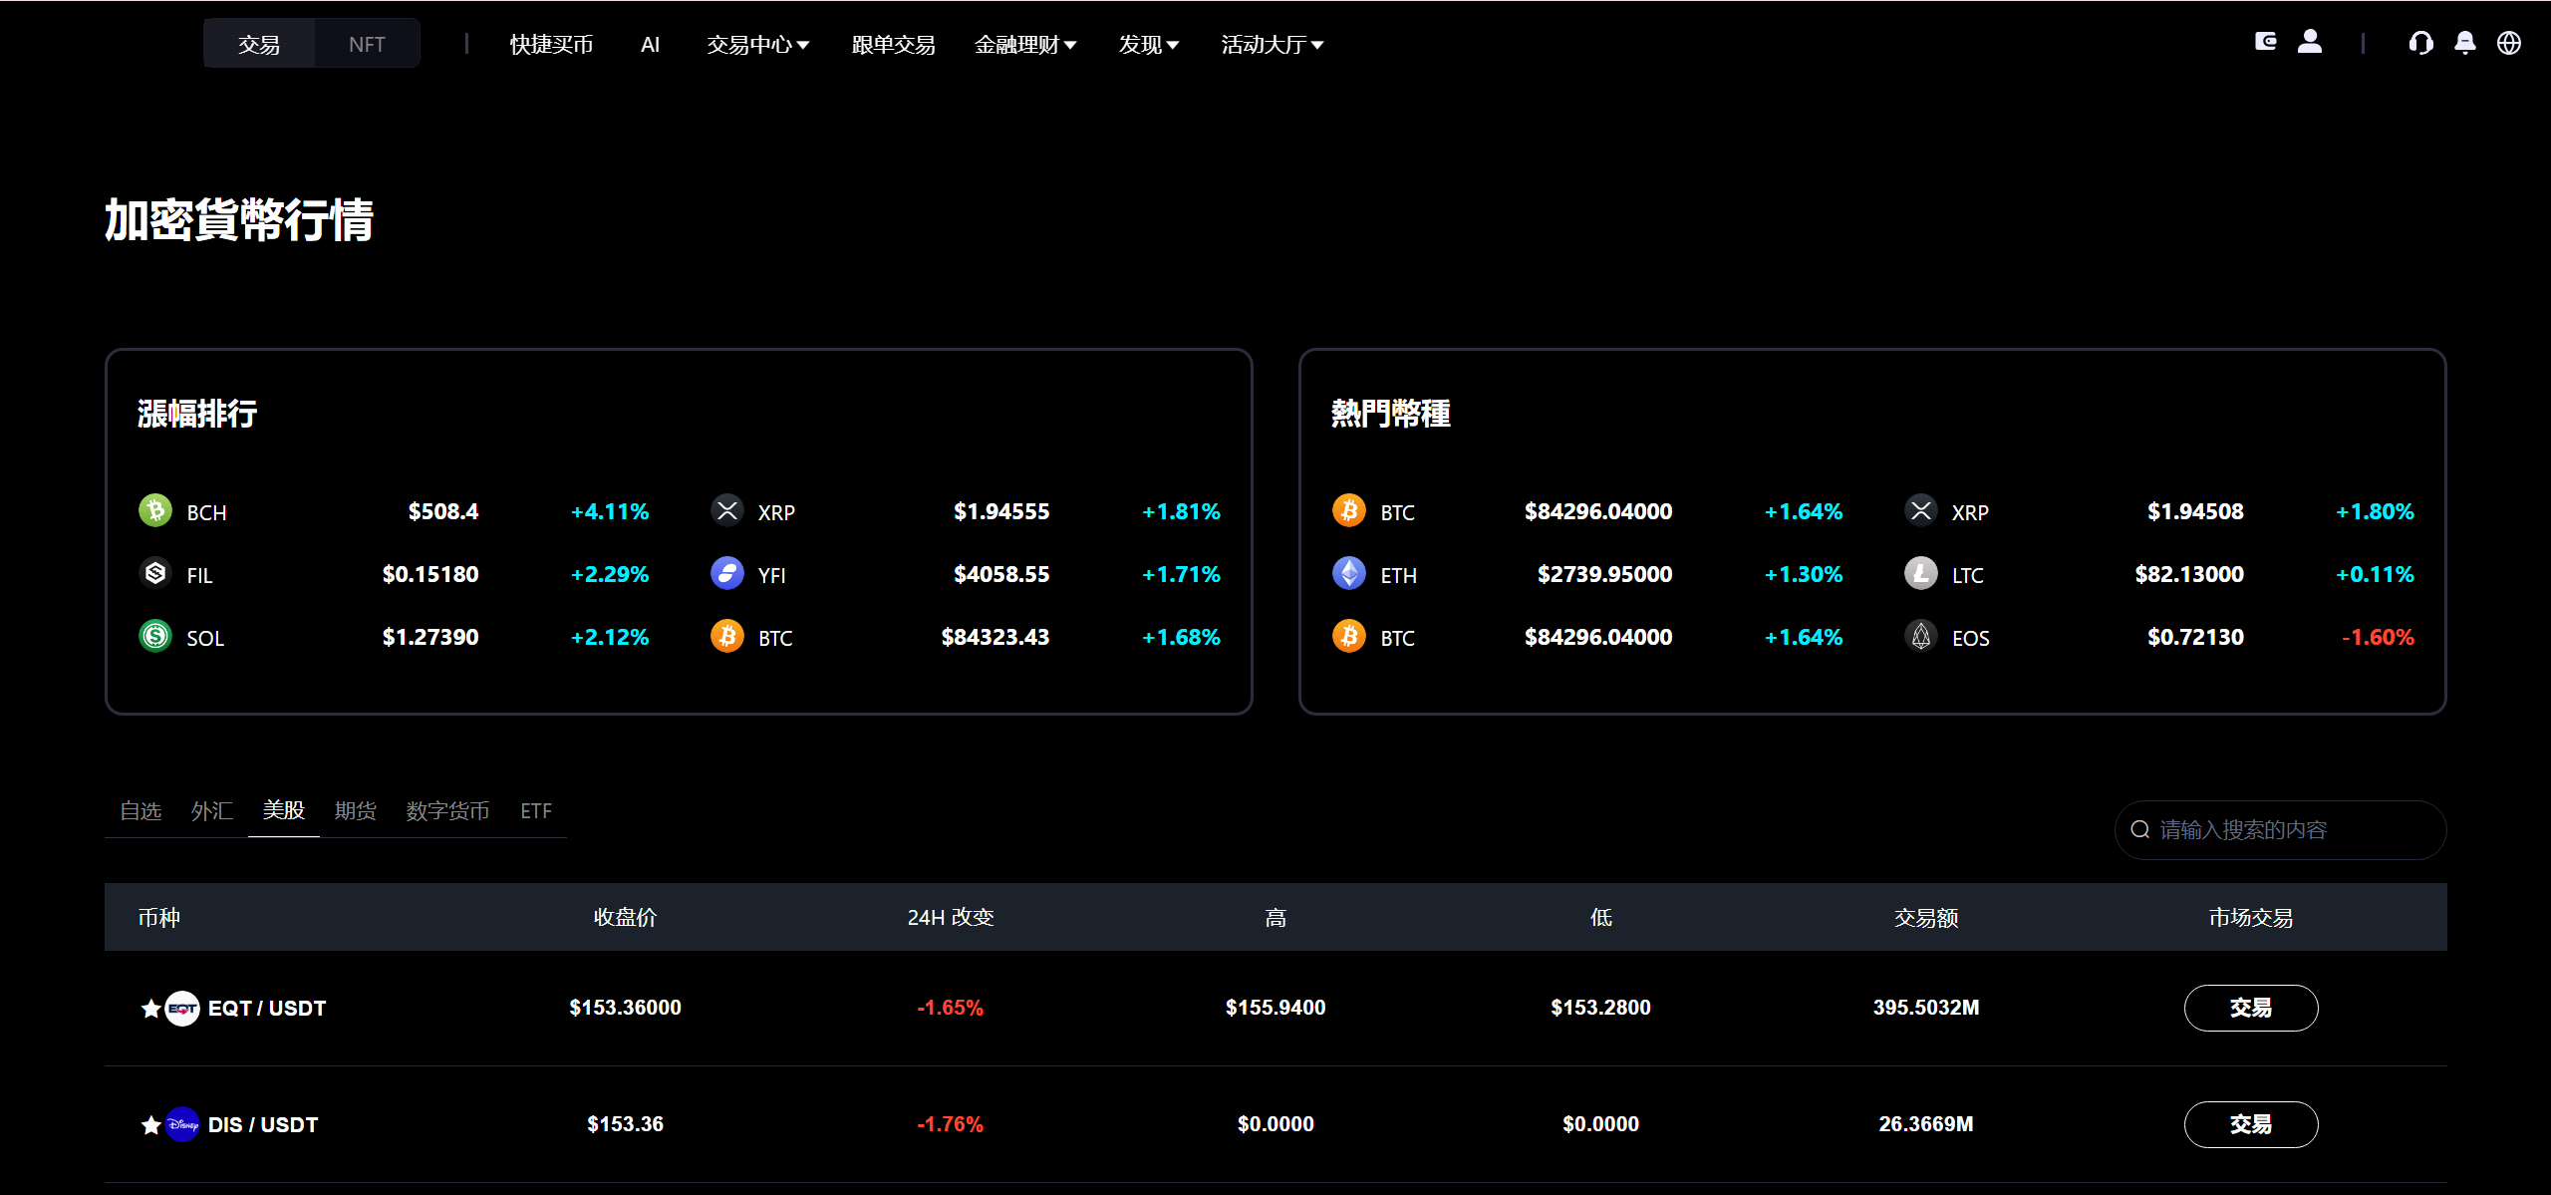Click 交易 button for EQT / USDT
2551x1195 pixels.
click(x=2250, y=1008)
